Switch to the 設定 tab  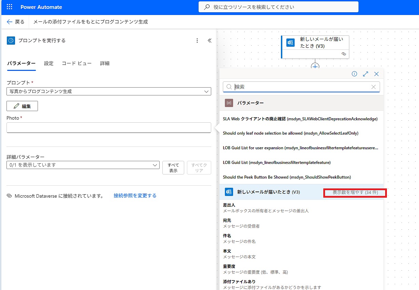[x=49, y=63]
